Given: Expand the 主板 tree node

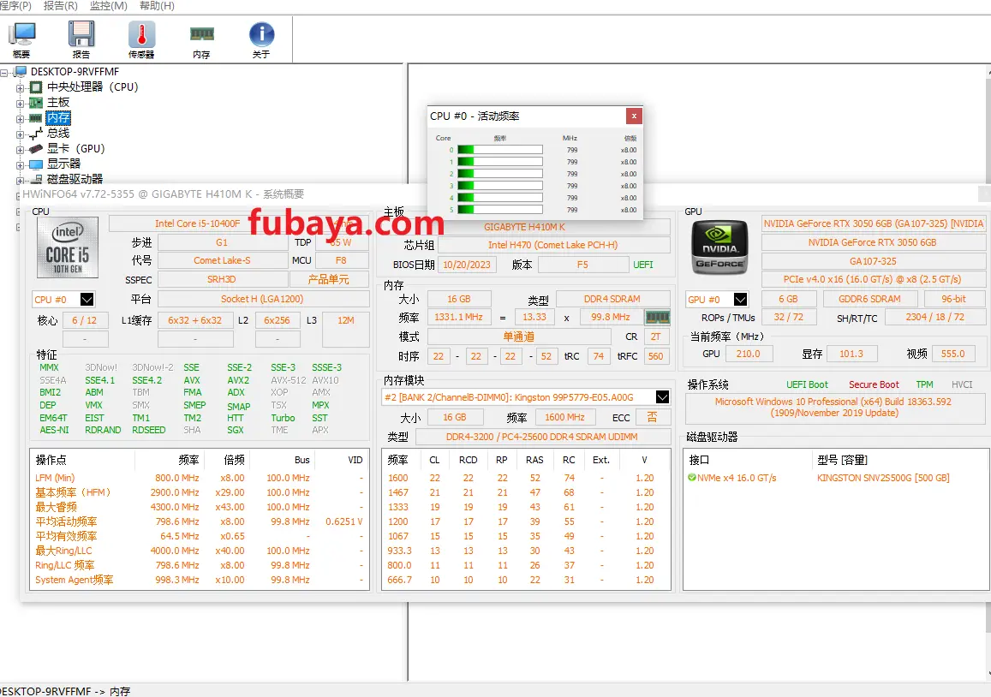Looking at the screenshot, I should point(21,103).
